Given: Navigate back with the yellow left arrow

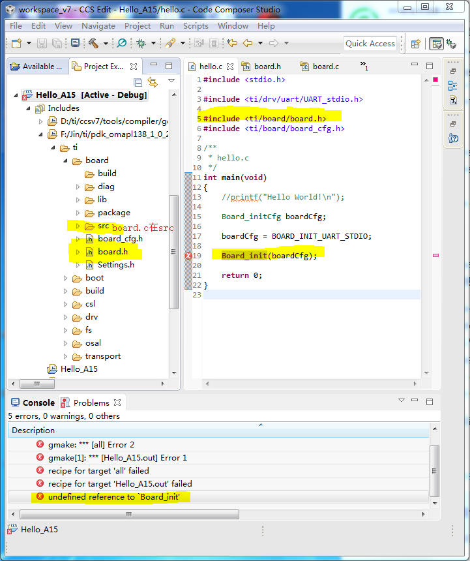Looking at the screenshot, I should pos(248,43).
